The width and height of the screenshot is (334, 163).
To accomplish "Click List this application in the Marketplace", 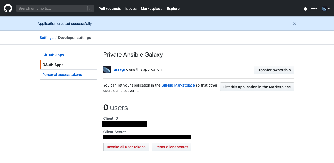I will click(257, 87).
